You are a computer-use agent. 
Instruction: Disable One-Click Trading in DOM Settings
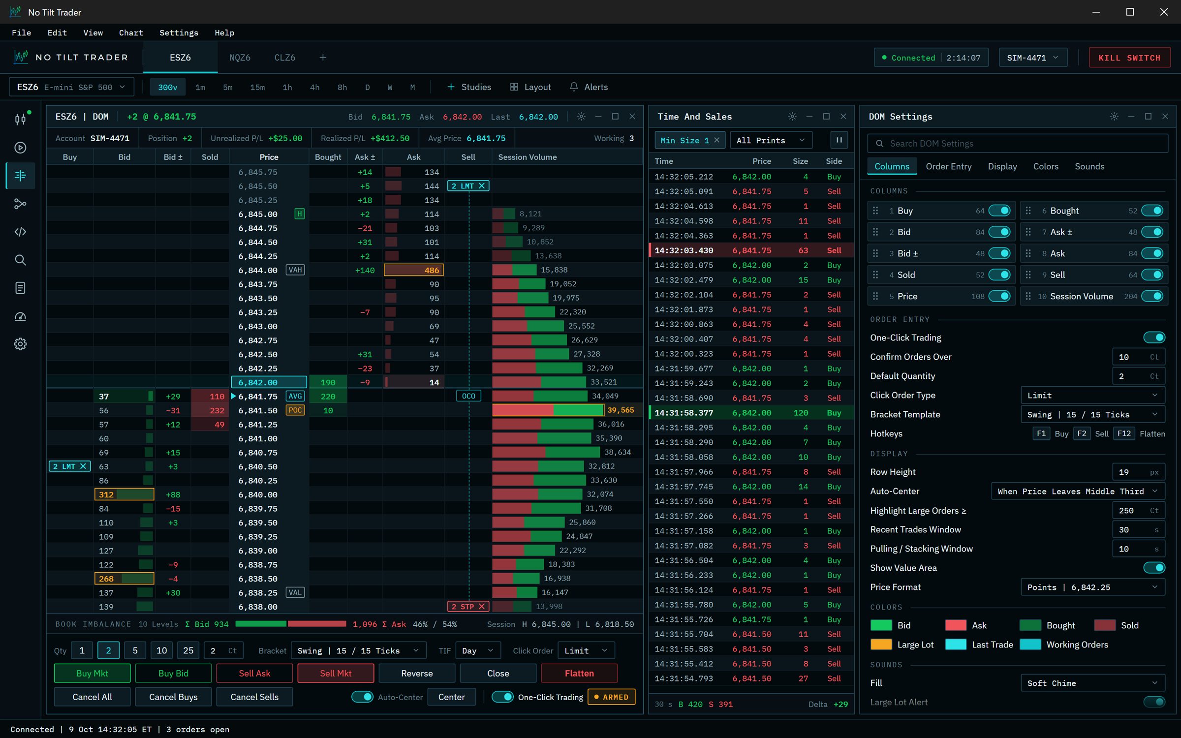tap(1154, 338)
